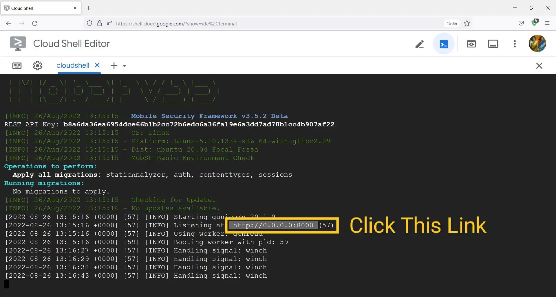Open the site permissions icon
This screenshot has height=297, width=556.
(110, 23)
